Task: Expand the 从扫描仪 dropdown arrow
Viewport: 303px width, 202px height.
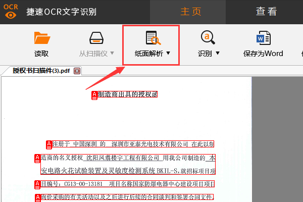Action: coord(112,53)
